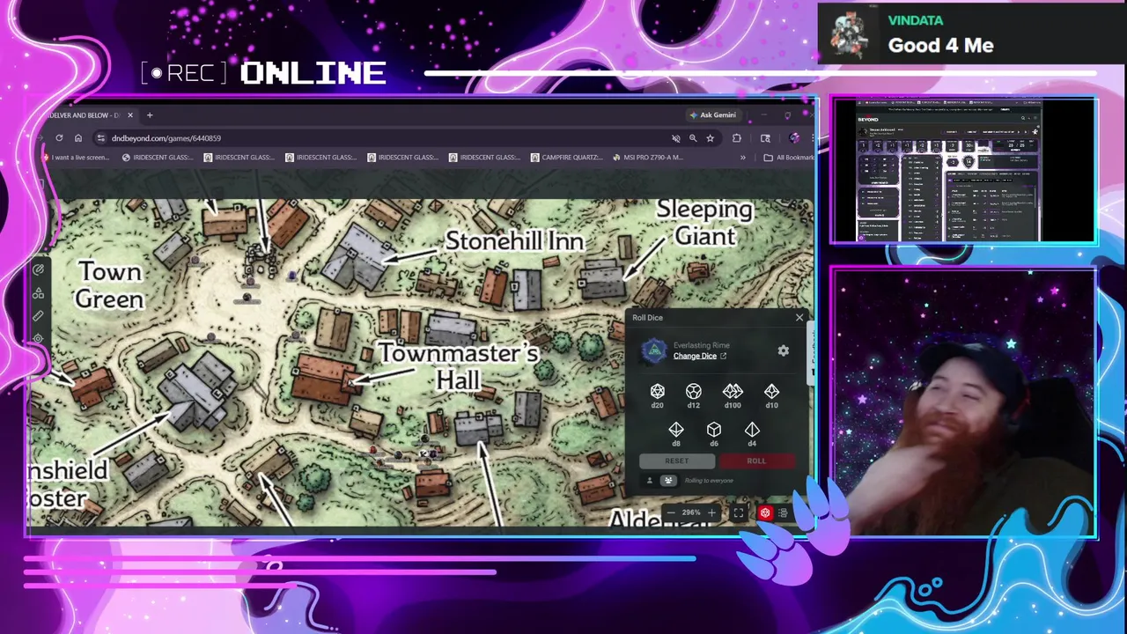This screenshot has height=634, width=1127.
Task: Reload the dndbeyond page
Action: [59, 138]
